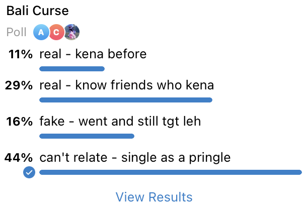
Task: Click the red 'C' voter avatar
Action: point(56,32)
